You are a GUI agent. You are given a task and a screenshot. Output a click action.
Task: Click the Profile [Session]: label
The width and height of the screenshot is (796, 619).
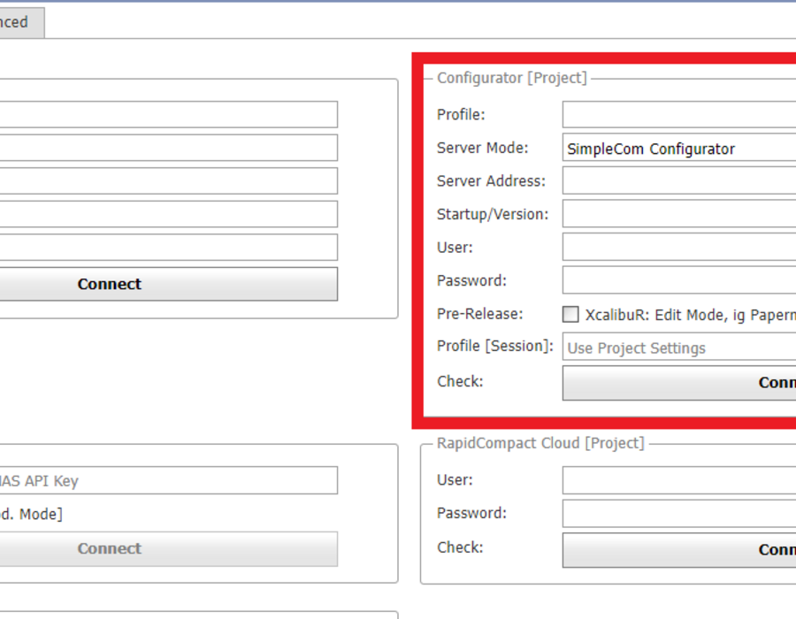pos(495,347)
